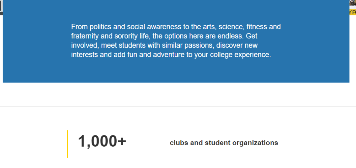Click the sentence 'the options here are endless'
The width and height of the screenshot is (356, 168).
(194, 36)
